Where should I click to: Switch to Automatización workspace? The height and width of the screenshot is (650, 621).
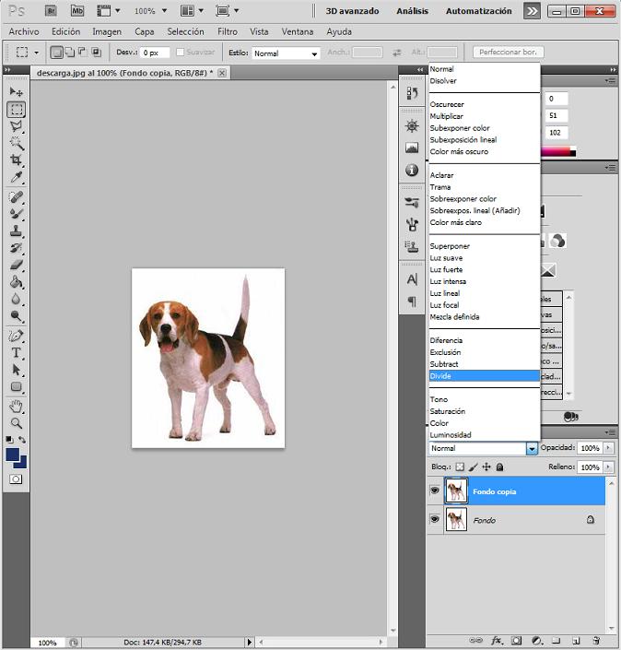click(x=478, y=11)
